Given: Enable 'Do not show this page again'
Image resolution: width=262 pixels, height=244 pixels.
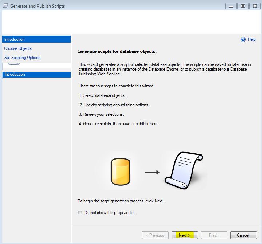Looking at the screenshot, I should point(80,213).
